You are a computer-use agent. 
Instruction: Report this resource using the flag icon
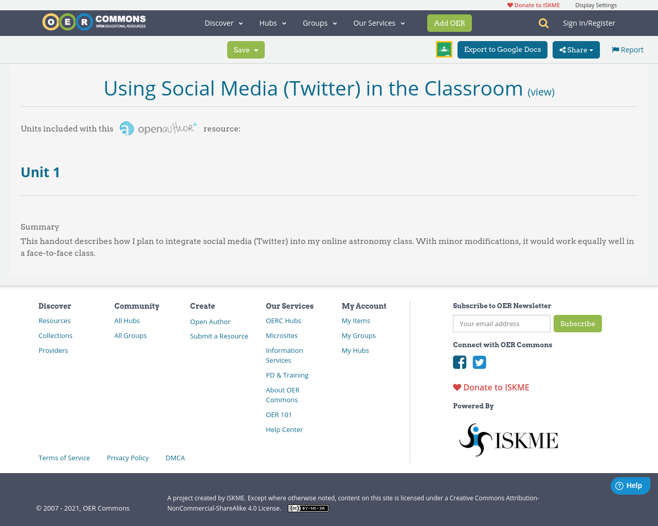pos(627,49)
